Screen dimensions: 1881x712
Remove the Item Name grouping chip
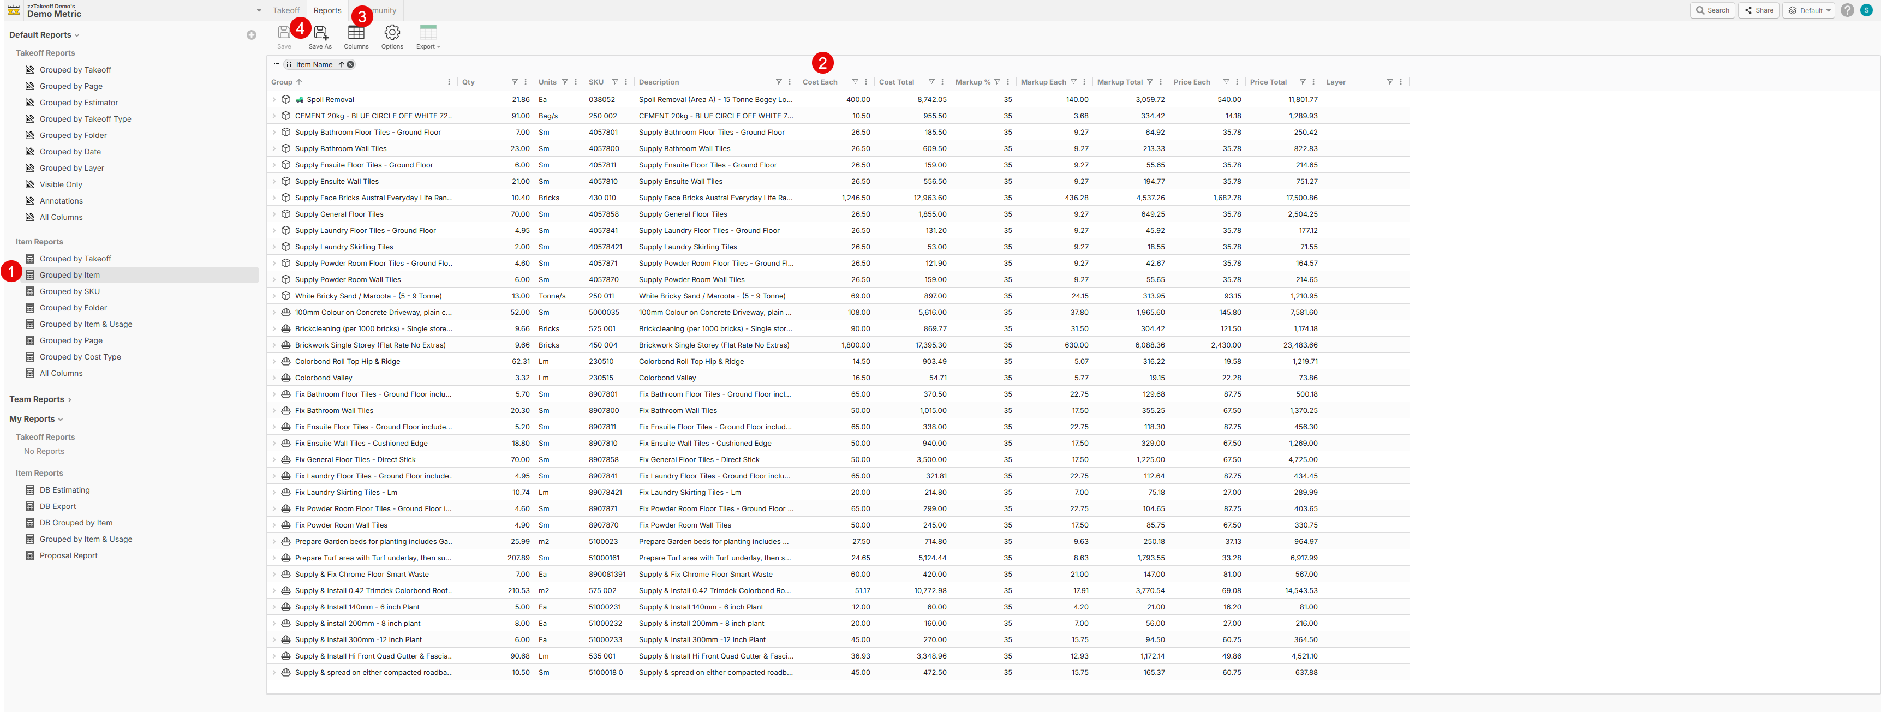pos(350,65)
